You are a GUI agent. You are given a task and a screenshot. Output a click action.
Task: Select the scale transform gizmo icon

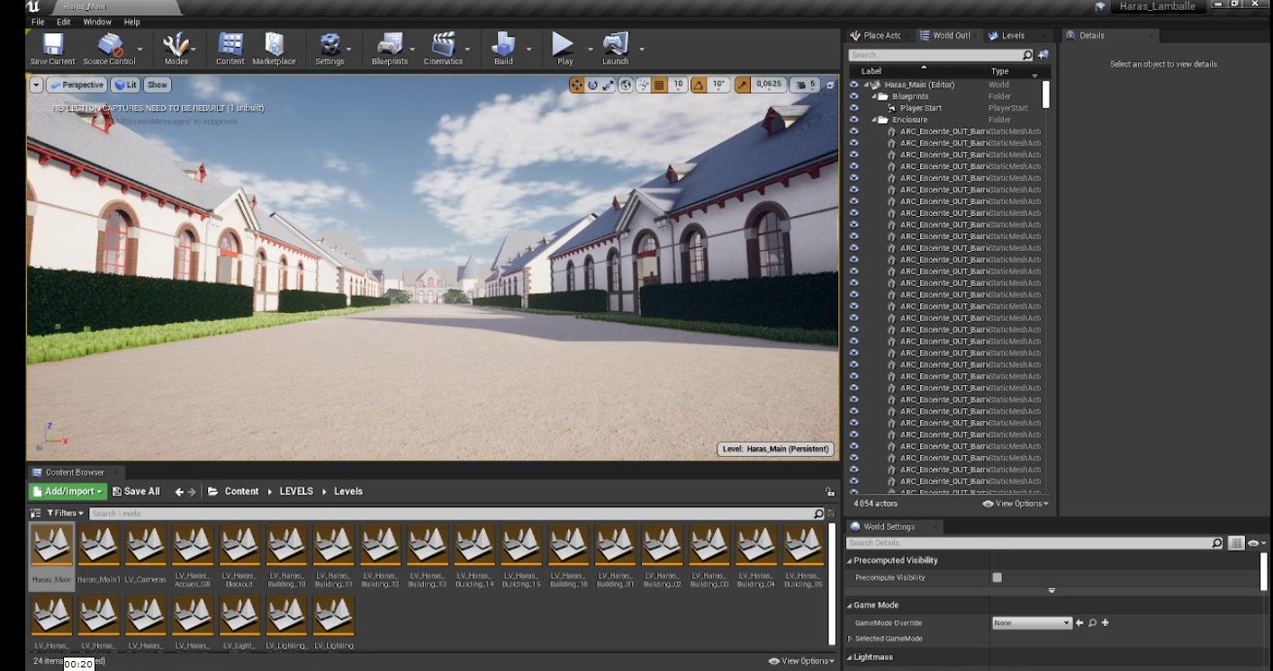click(x=609, y=85)
